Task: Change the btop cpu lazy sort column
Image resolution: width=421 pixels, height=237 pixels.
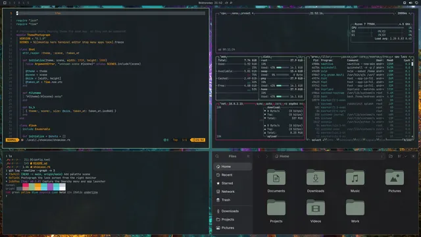Action: point(400,57)
